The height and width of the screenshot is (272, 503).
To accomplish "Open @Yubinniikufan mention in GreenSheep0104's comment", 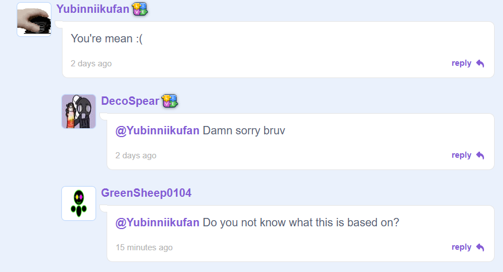I will pyautogui.click(x=157, y=222).
